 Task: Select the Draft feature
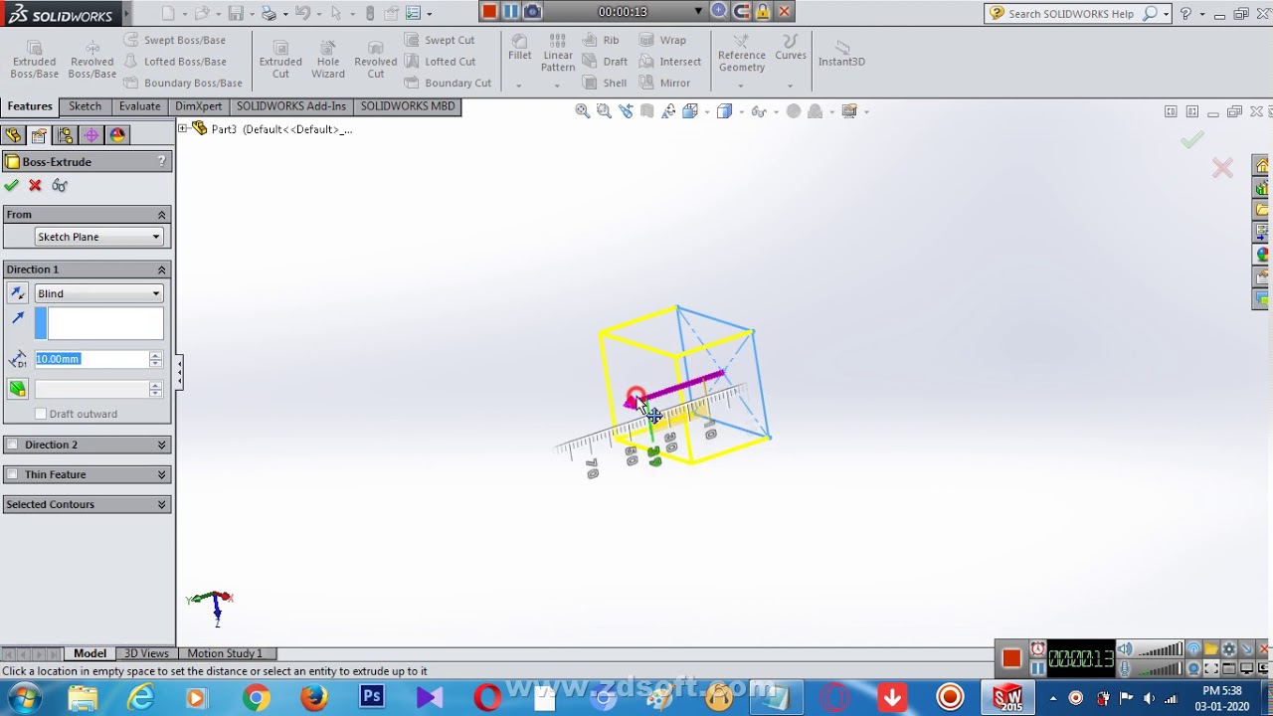[x=605, y=62]
